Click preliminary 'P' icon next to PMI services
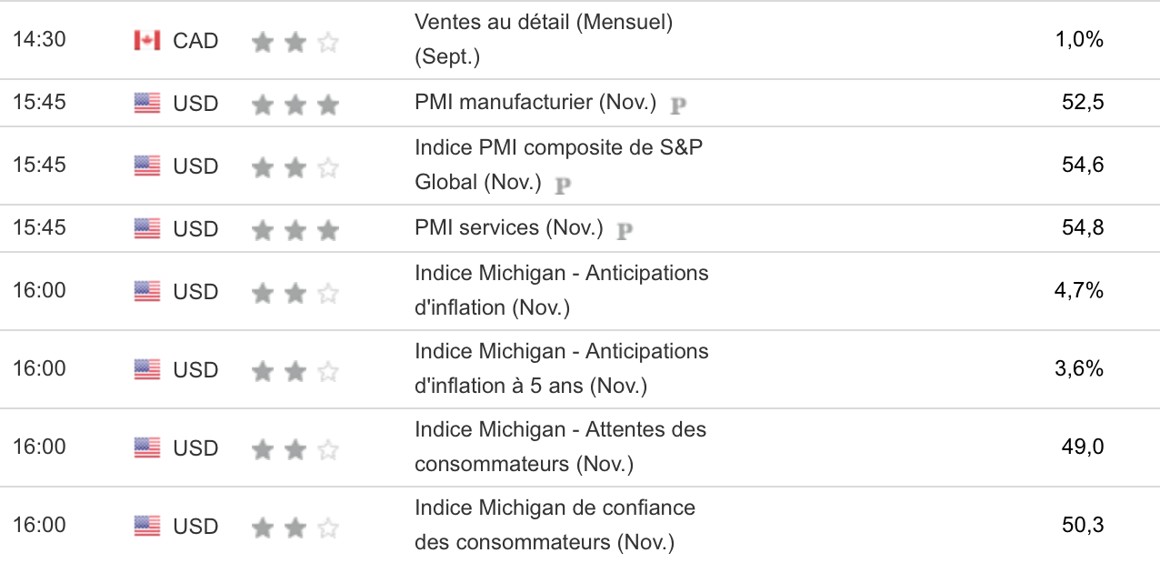1160x563 pixels. pos(625,230)
